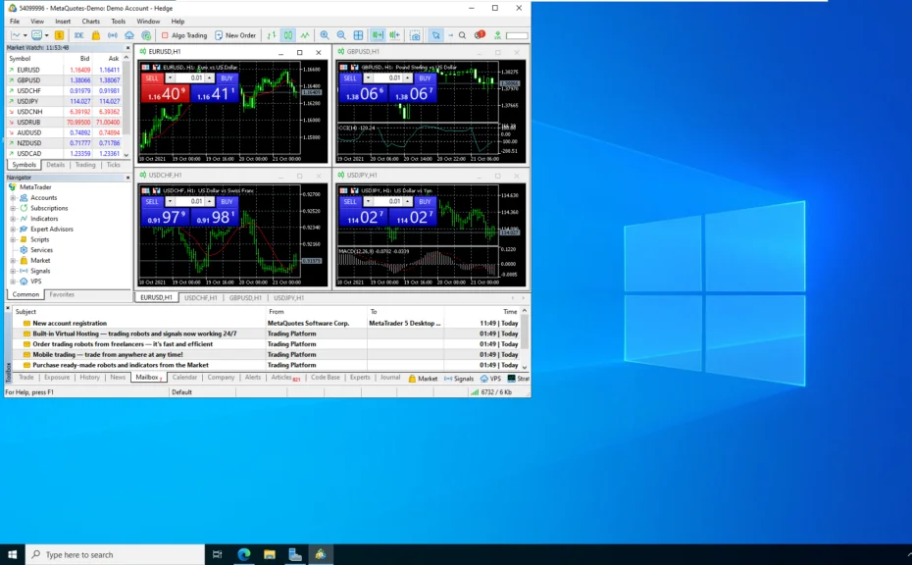Close the Navigator panel
Screen dimensions: 912x565
click(127, 178)
